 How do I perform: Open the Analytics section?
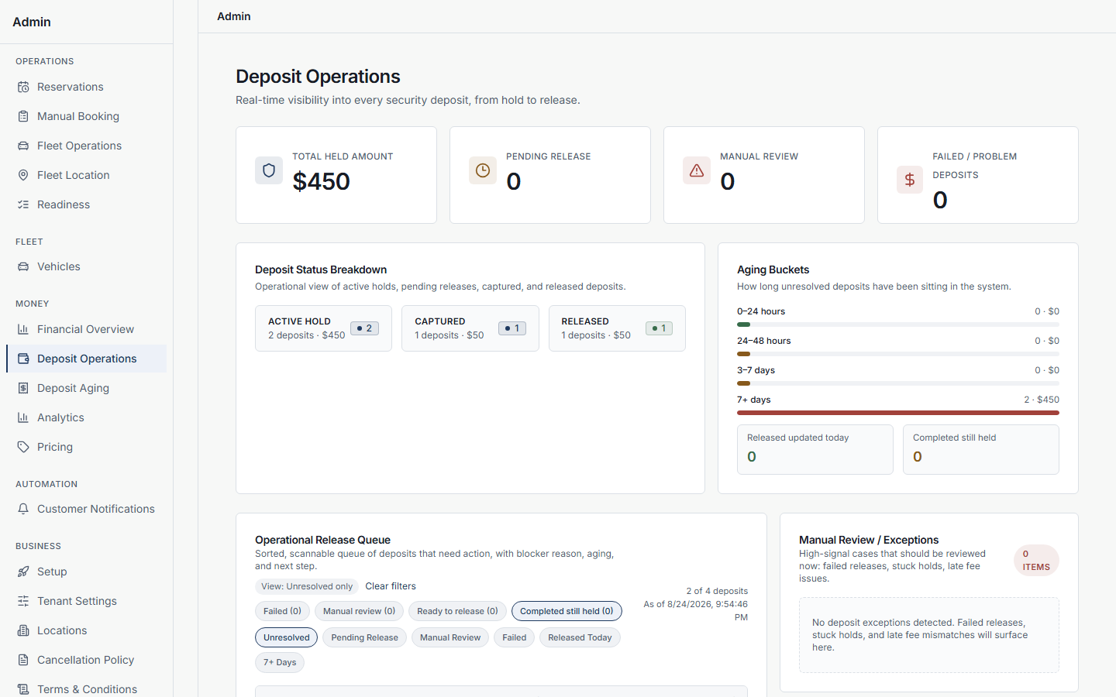click(x=86, y=417)
